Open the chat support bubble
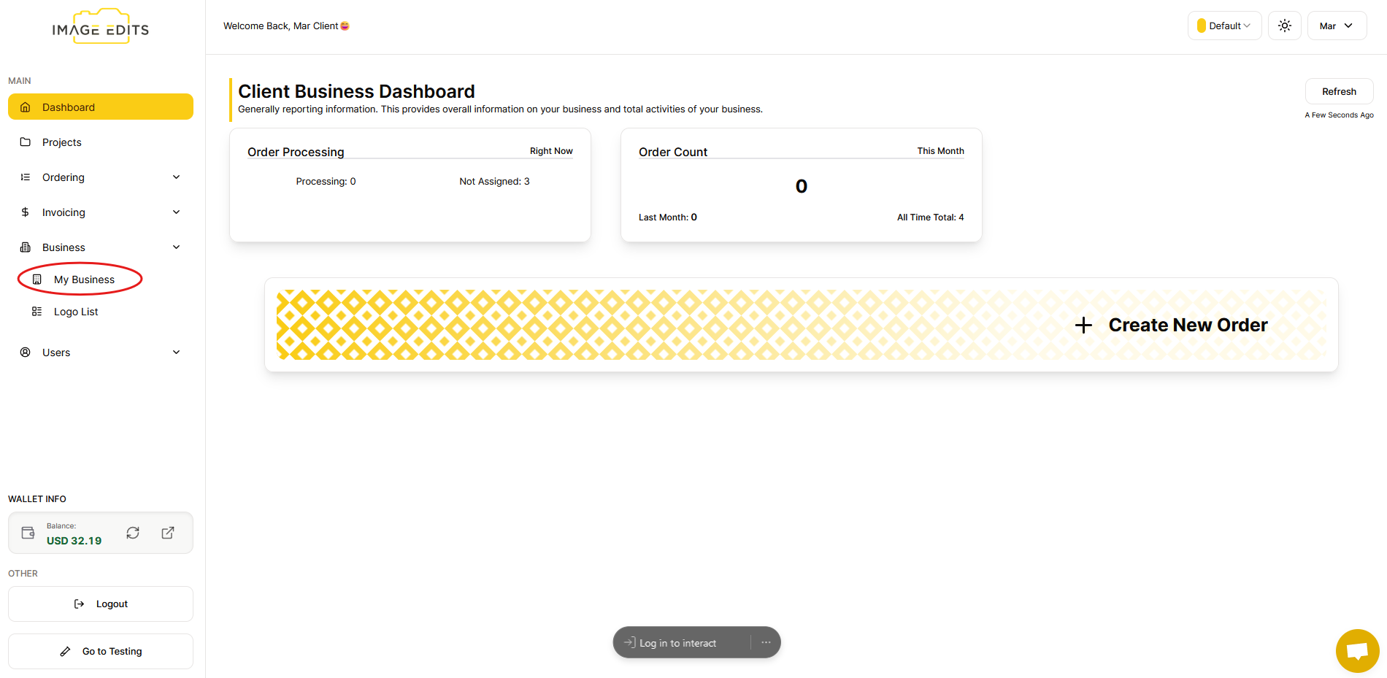Image resolution: width=1387 pixels, height=678 pixels. click(x=1357, y=650)
